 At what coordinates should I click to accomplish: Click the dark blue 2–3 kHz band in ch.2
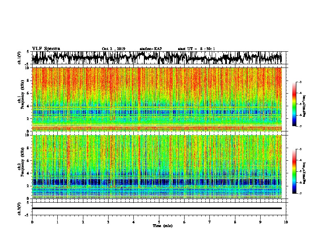157,182
